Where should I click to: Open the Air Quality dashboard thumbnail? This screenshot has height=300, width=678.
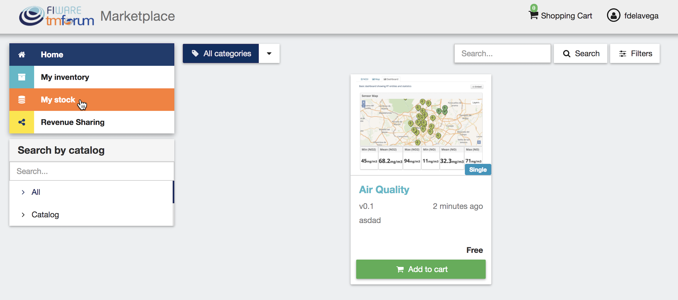click(421, 125)
